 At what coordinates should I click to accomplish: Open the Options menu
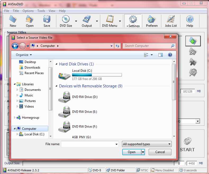28,11
